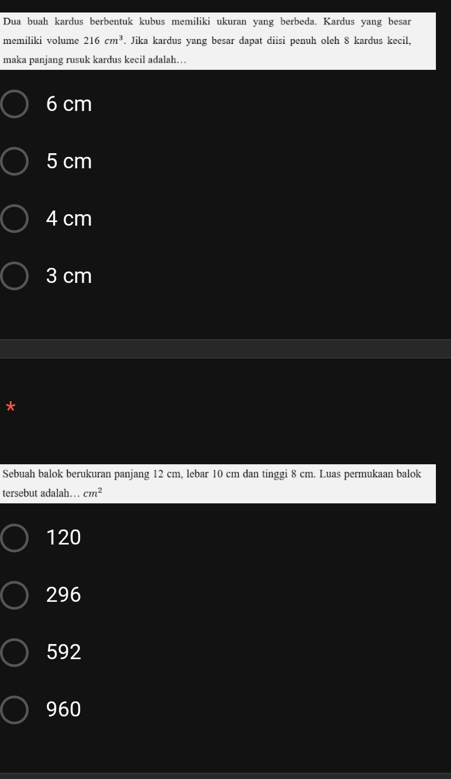Screen dimensions: 451x779
Task: Choose the 5 cm answer
Action: [14, 162]
